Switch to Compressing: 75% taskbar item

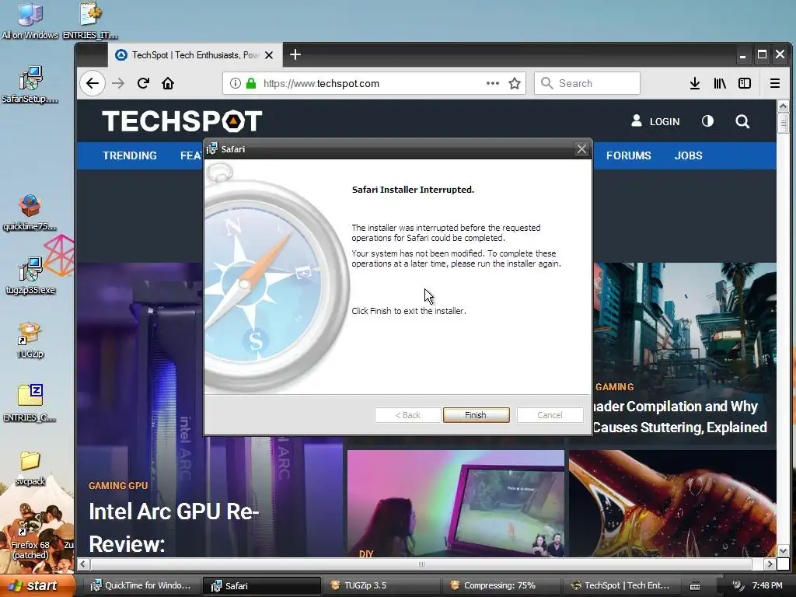501,585
